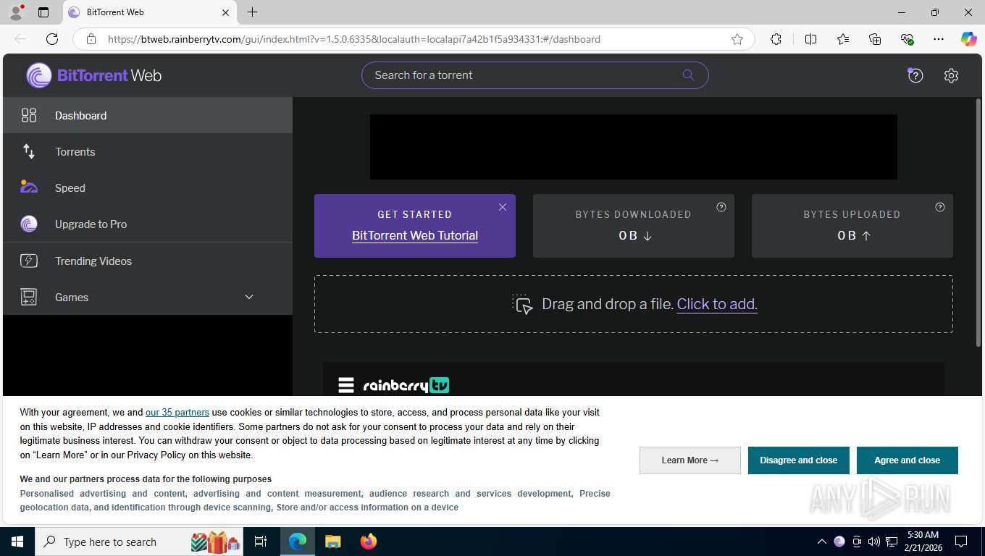Dismiss the Get Started card
The height and width of the screenshot is (556, 985).
[x=503, y=207]
